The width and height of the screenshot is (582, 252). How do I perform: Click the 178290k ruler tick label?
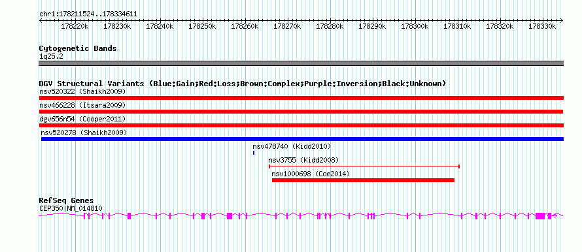[x=372, y=26]
